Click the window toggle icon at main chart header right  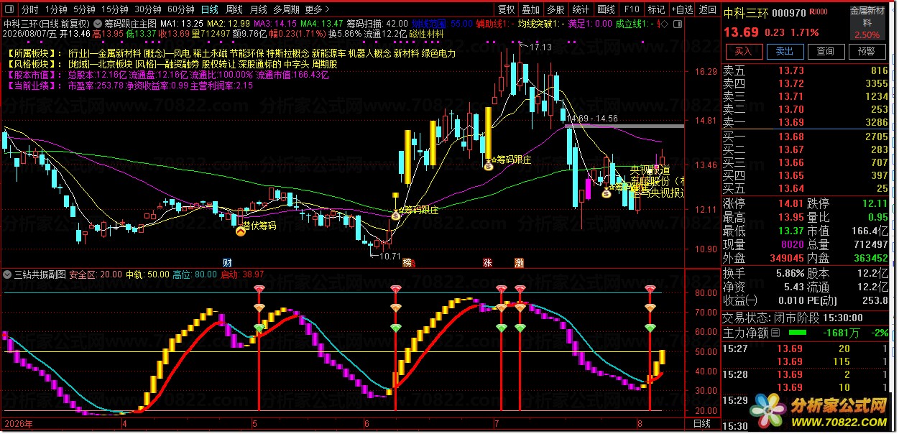[x=677, y=24]
